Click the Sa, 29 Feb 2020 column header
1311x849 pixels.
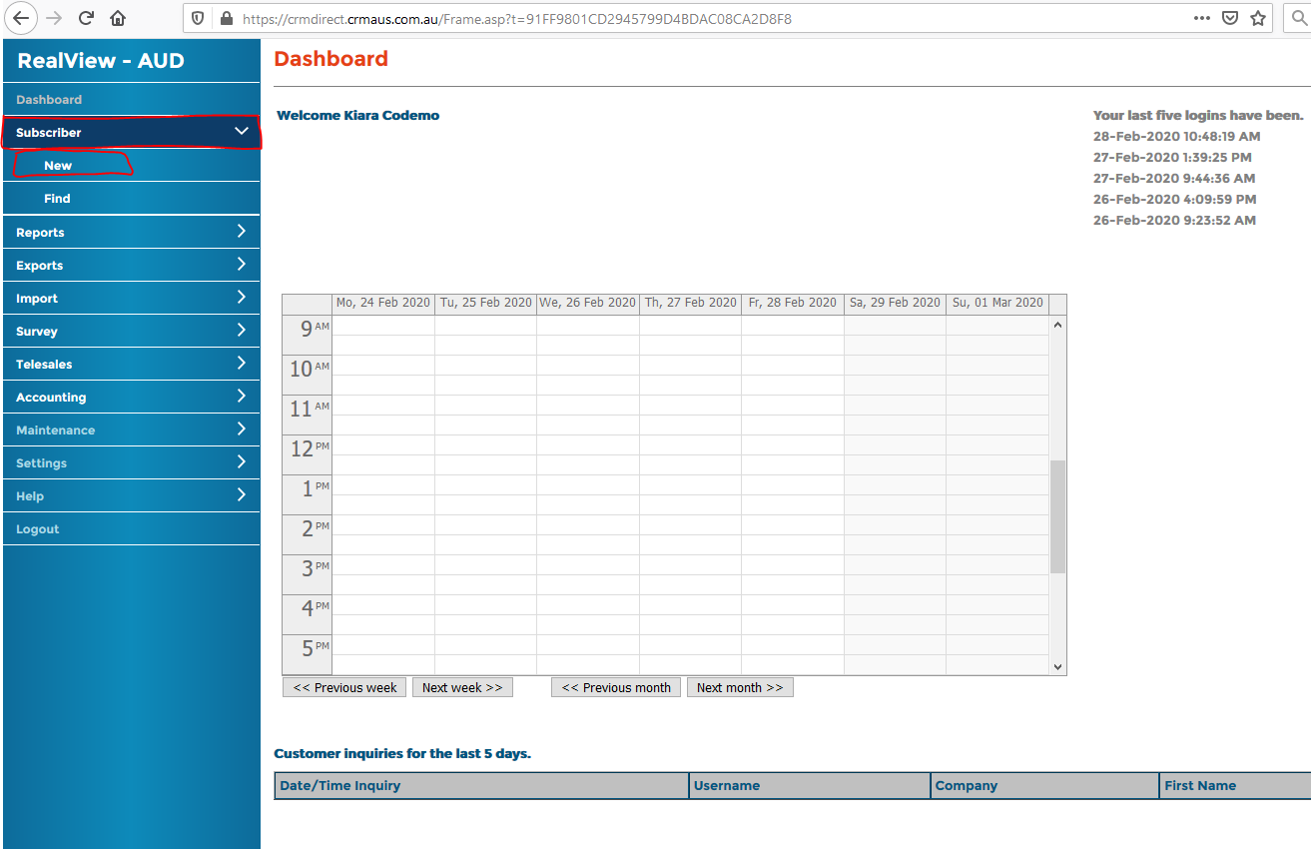click(896, 303)
